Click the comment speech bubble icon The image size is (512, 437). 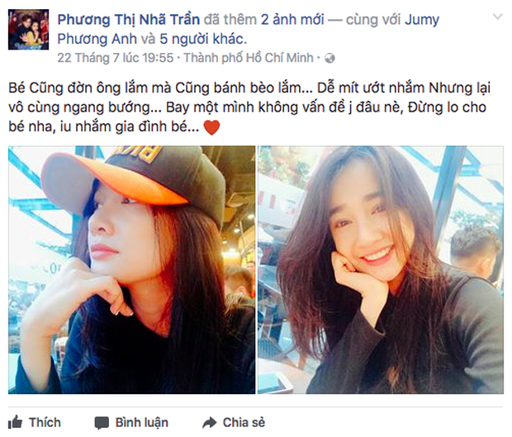pyautogui.click(x=102, y=423)
